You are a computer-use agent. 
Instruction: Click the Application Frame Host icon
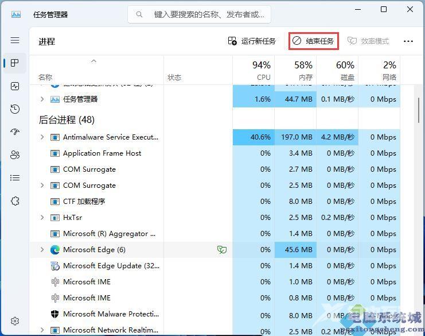(x=55, y=153)
